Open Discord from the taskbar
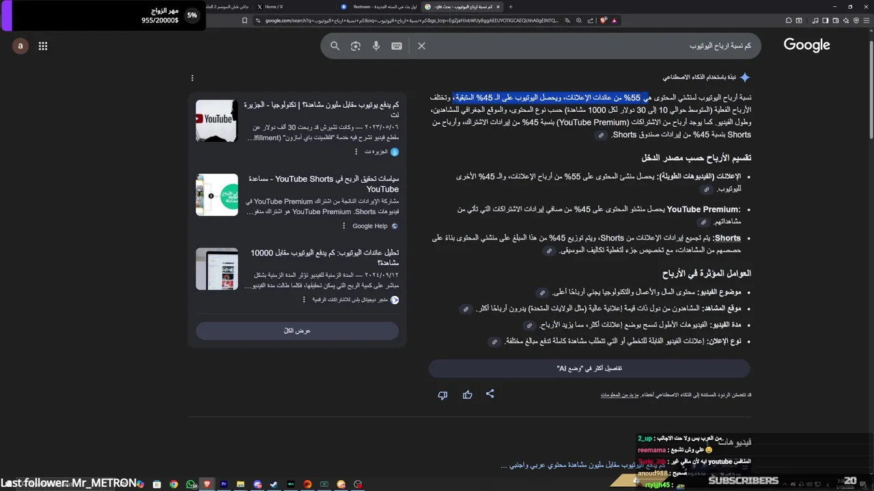The height and width of the screenshot is (491, 874). pyautogui.click(x=257, y=484)
